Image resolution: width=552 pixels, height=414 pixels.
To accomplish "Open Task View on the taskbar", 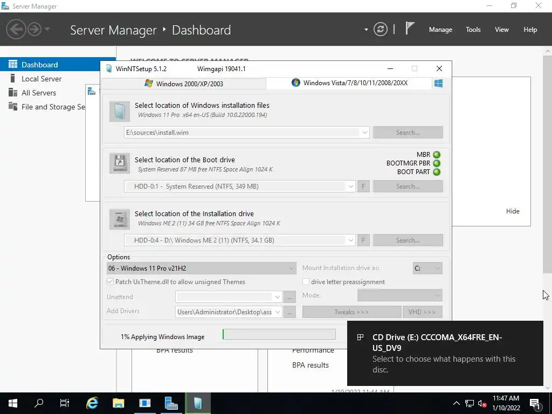I will pyautogui.click(x=65, y=403).
